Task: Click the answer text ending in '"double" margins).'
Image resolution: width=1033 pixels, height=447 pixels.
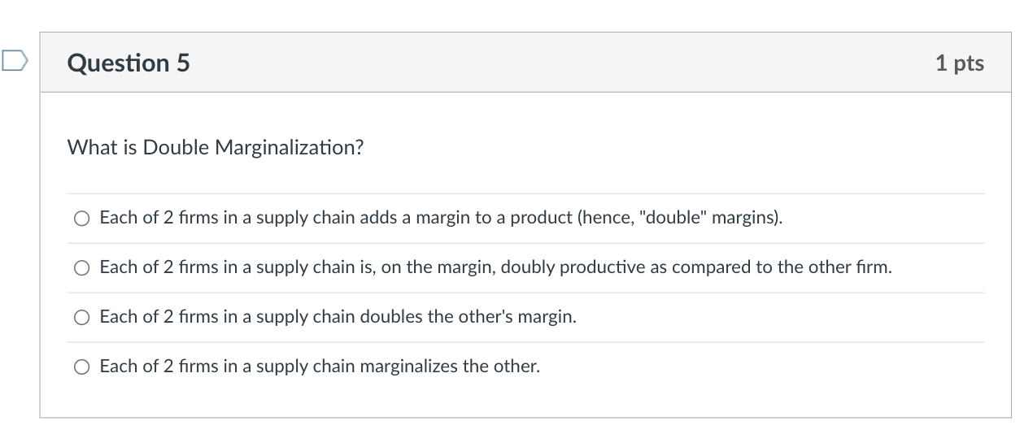Action: click(441, 218)
